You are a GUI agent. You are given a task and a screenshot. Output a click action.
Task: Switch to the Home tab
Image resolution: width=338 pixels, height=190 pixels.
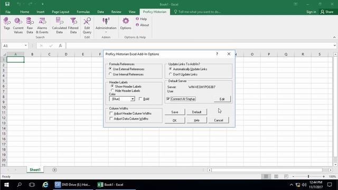(x=25, y=12)
